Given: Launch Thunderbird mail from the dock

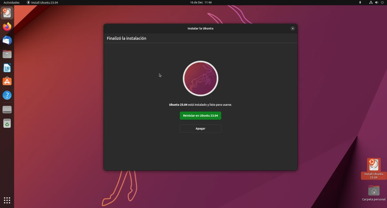Looking at the screenshot, I should 7,40.
